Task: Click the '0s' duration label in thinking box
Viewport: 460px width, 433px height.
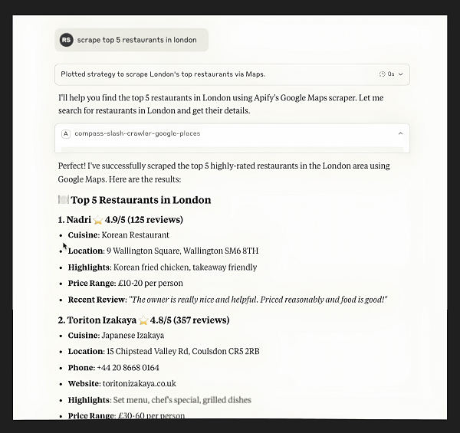Action: [x=391, y=74]
